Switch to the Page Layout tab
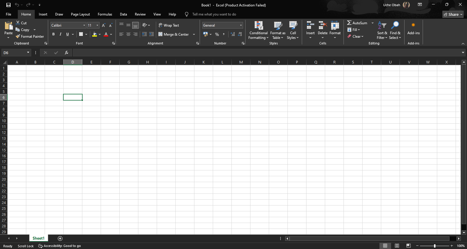Screen dimensions: 467x249 [x=80, y=14]
